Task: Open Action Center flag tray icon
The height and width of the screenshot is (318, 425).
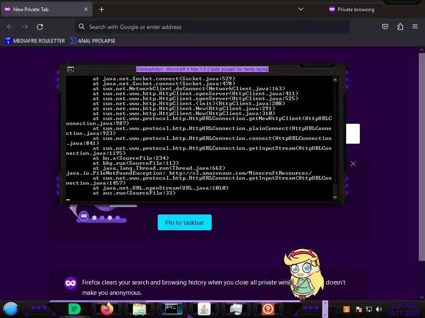Action: tap(359, 309)
